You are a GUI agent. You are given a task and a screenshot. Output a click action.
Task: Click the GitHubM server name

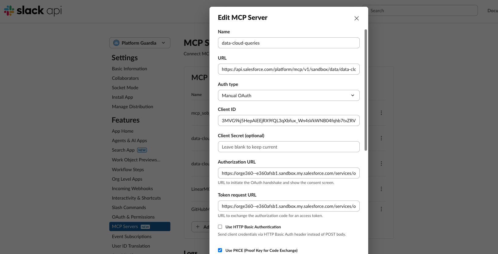tap(200, 209)
